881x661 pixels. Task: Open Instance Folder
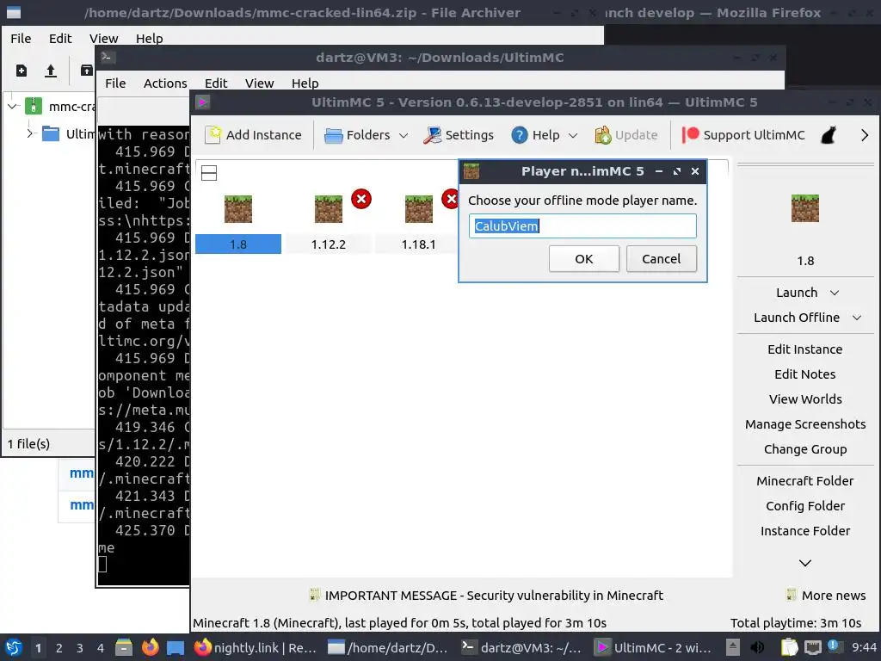coord(805,531)
